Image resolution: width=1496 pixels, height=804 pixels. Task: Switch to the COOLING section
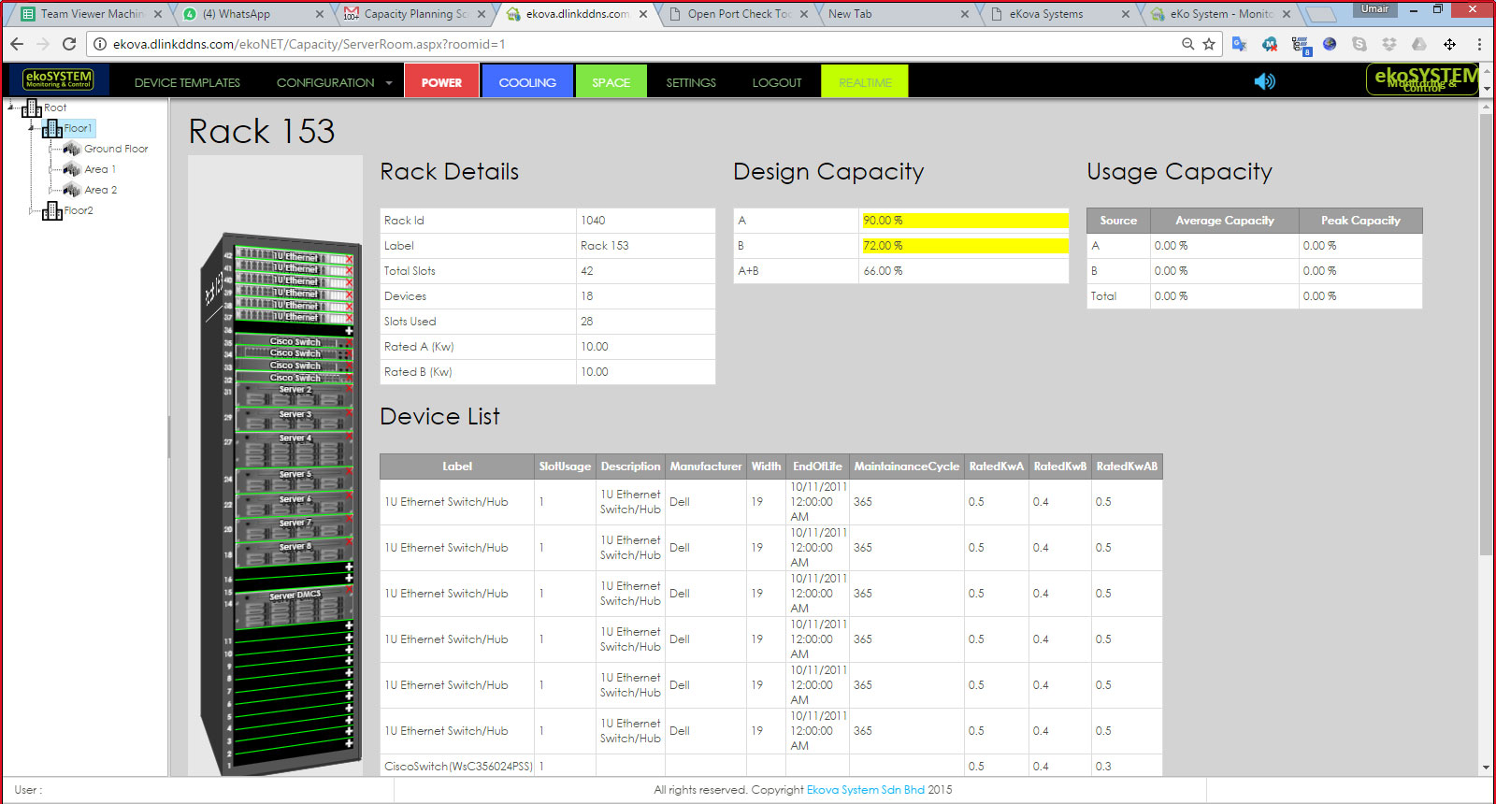pyautogui.click(x=527, y=82)
